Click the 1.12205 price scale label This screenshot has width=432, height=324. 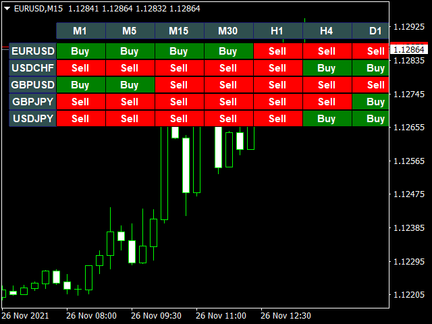tap(409, 295)
